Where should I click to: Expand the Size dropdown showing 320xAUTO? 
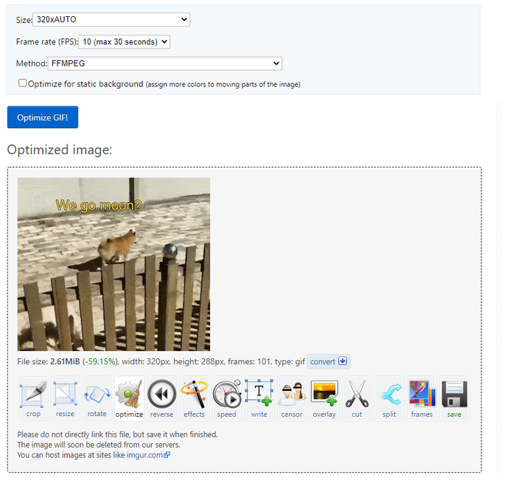pyautogui.click(x=111, y=19)
